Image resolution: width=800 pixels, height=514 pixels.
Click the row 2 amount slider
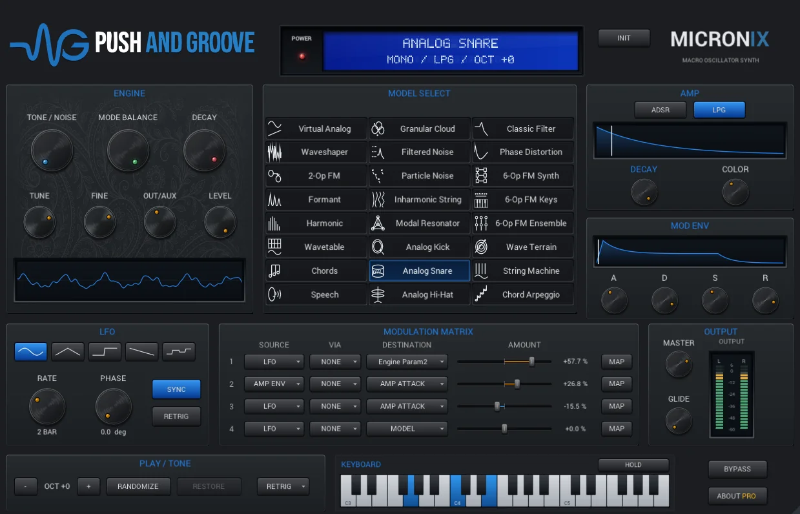click(504, 384)
